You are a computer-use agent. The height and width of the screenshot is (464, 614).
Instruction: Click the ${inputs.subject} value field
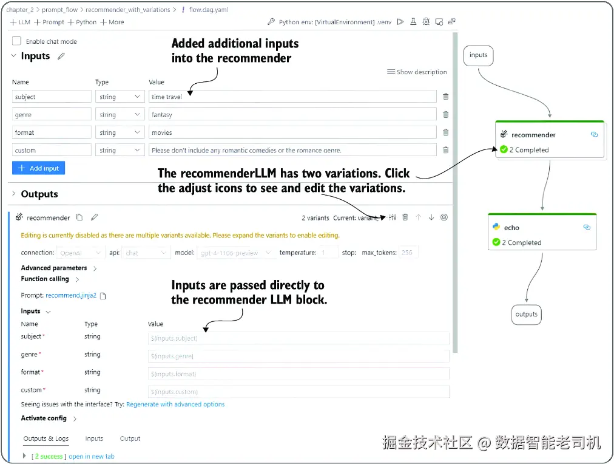(x=299, y=338)
